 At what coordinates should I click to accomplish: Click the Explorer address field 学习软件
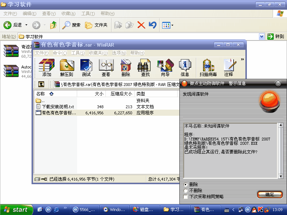(x=138, y=37)
